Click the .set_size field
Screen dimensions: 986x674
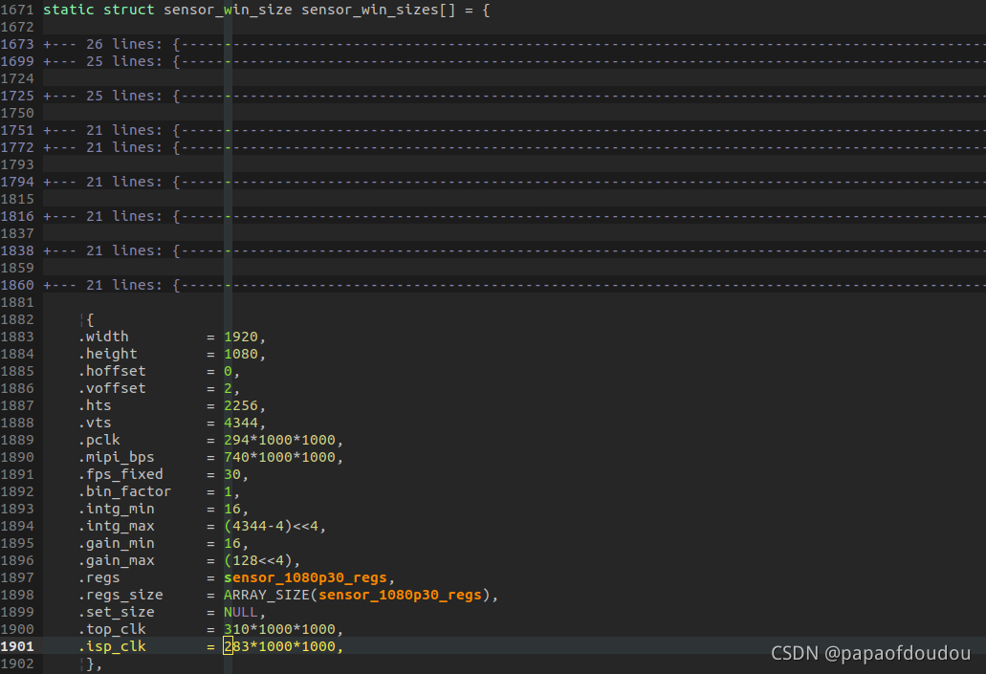click(117, 612)
